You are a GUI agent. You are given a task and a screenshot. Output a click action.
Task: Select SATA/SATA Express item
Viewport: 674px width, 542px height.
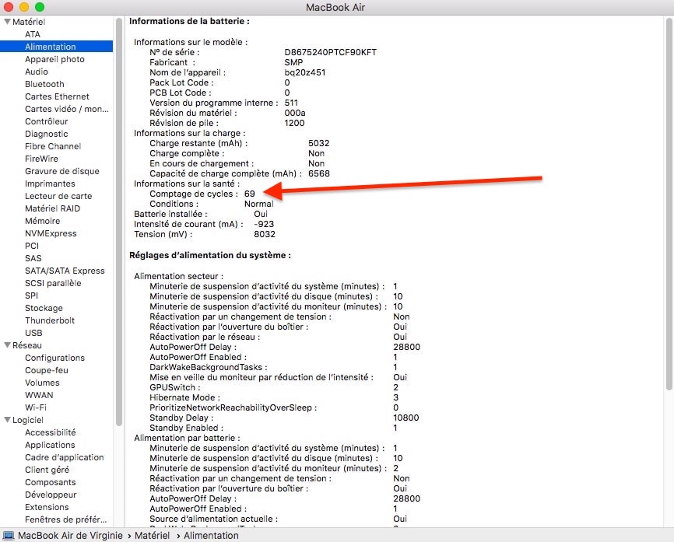pyautogui.click(x=65, y=271)
